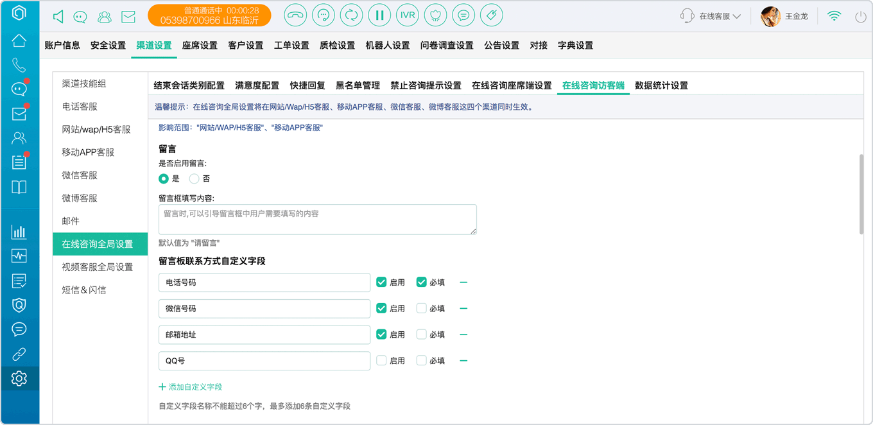873x425 pixels.
Task: Switch to the 快捷回复 tab
Action: coord(307,85)
